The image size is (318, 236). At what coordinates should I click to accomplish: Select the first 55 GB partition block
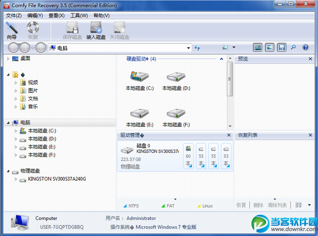(x=201, y=156)
